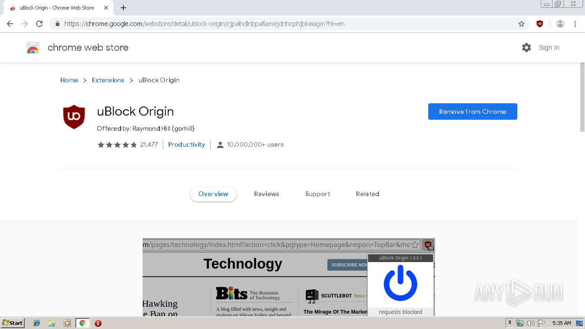Click the system clock 5:35 AM

click(x=562, y=323)
